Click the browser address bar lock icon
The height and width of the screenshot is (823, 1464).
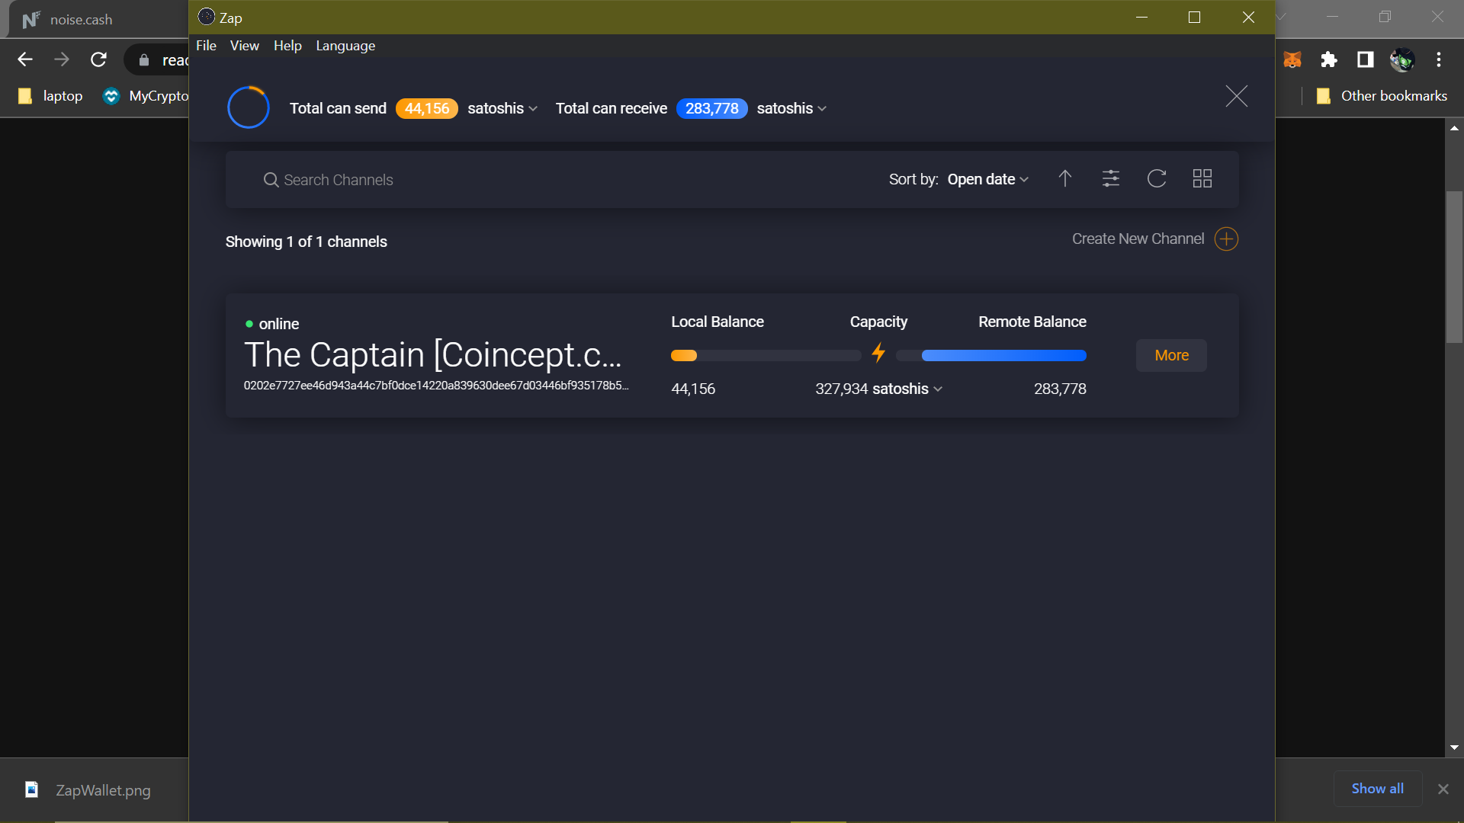click(143, 60)
